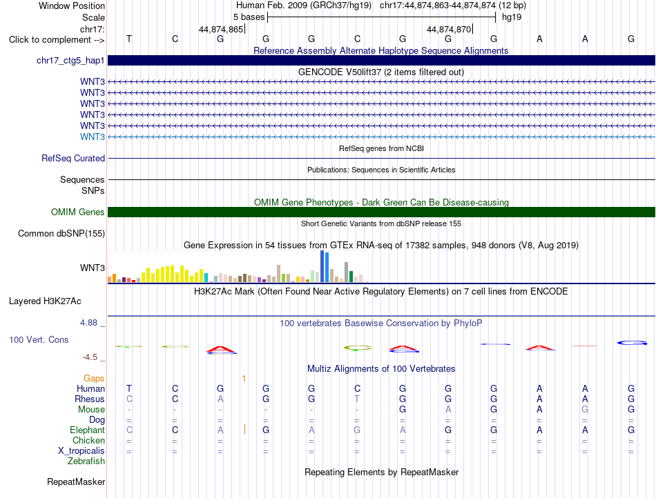The image size is (656, 498).
Task: Open 'Gene Expression in 54 tissues' GTEx title
Action: click(381, 246)
